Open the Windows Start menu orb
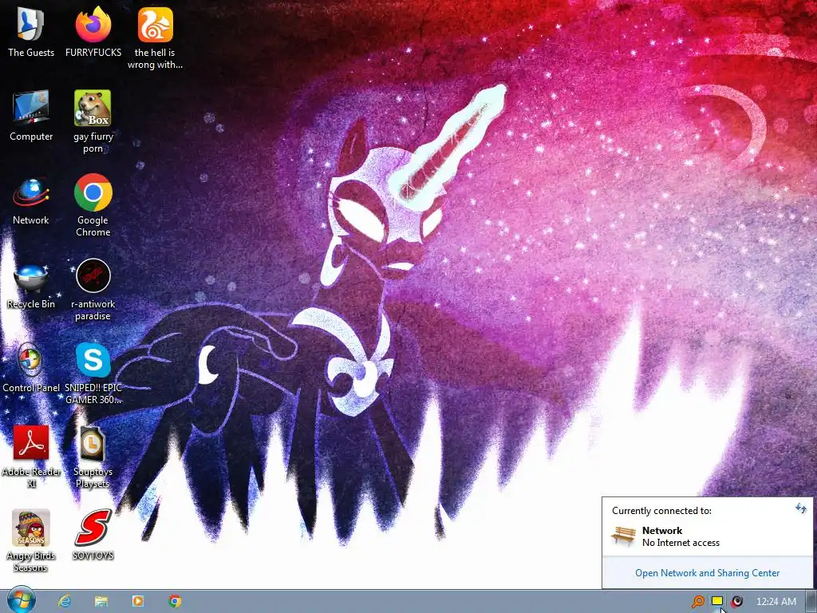Viewport: 817px width, 613px height. (x=21, y=600)
